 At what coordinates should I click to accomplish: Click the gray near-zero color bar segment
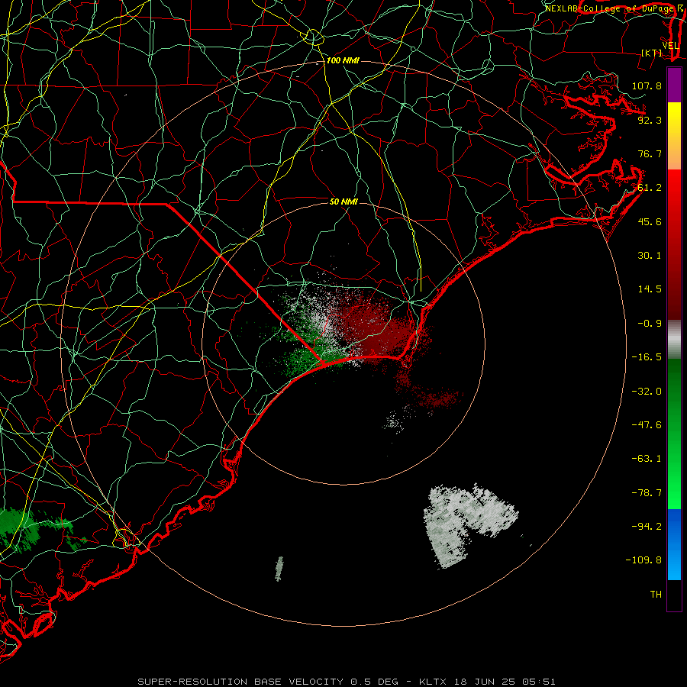[x=674, y=340]
